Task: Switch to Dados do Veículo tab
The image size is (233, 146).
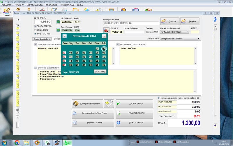Action: click(42, 39)
